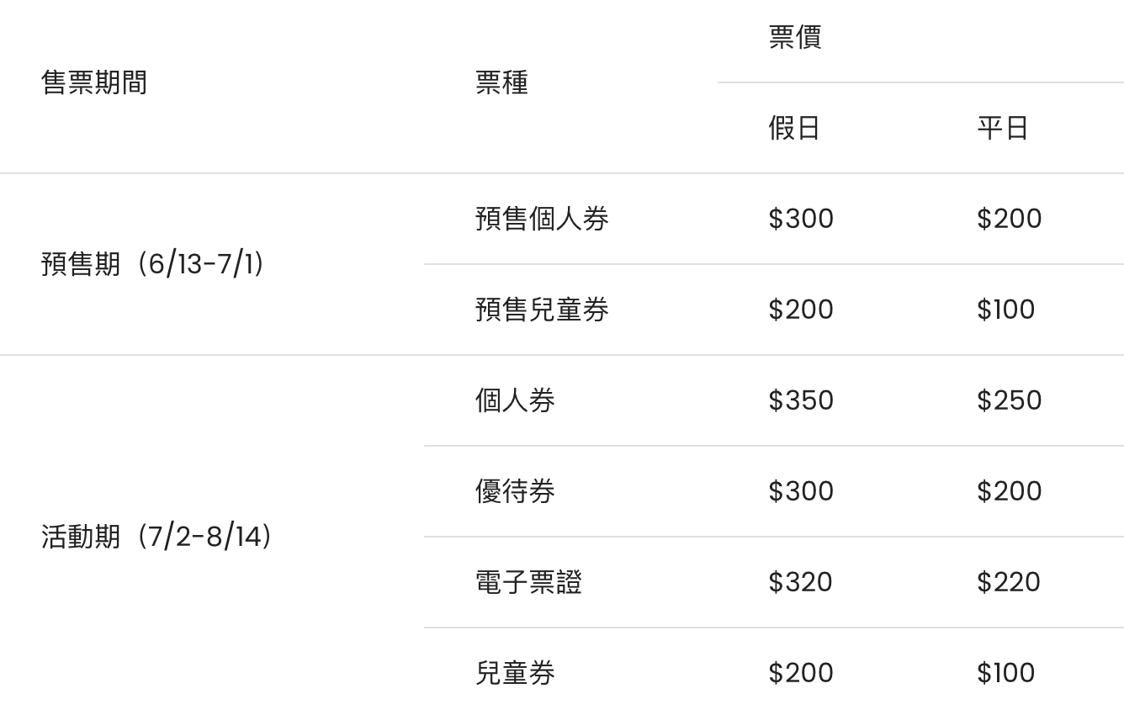This screenshot has height=715, width=1124.
Task: Click the 個人券 ticket type cell
Action: pyautogui.click(x=515, y=400)
